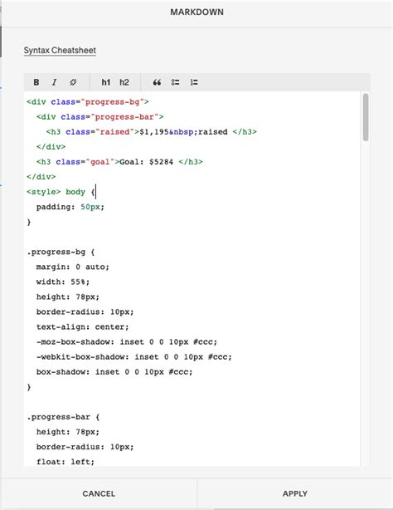The width and height of the screenshot is (393, 510).
Task: Insert a link using the link icon
Action: click(x=73, y=82)
